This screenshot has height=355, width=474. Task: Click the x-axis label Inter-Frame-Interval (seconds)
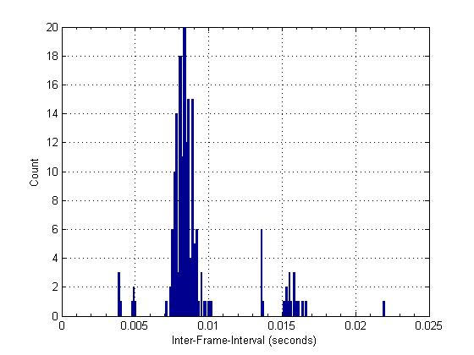tap(244, 340)
